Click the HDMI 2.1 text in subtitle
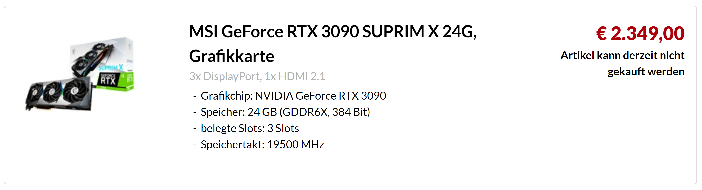Screen dimensions: 702x190 pyautogui.click(x=302, y=76)
